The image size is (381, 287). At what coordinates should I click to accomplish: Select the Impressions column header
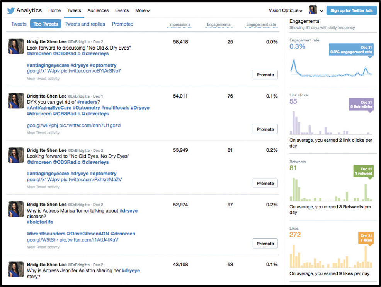pyautogui.click(x=179, y=24)
